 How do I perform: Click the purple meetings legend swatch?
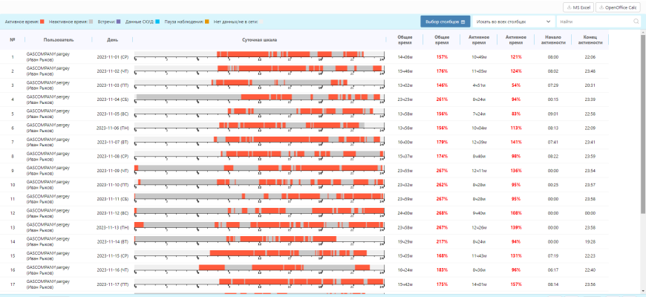(118, 22)
